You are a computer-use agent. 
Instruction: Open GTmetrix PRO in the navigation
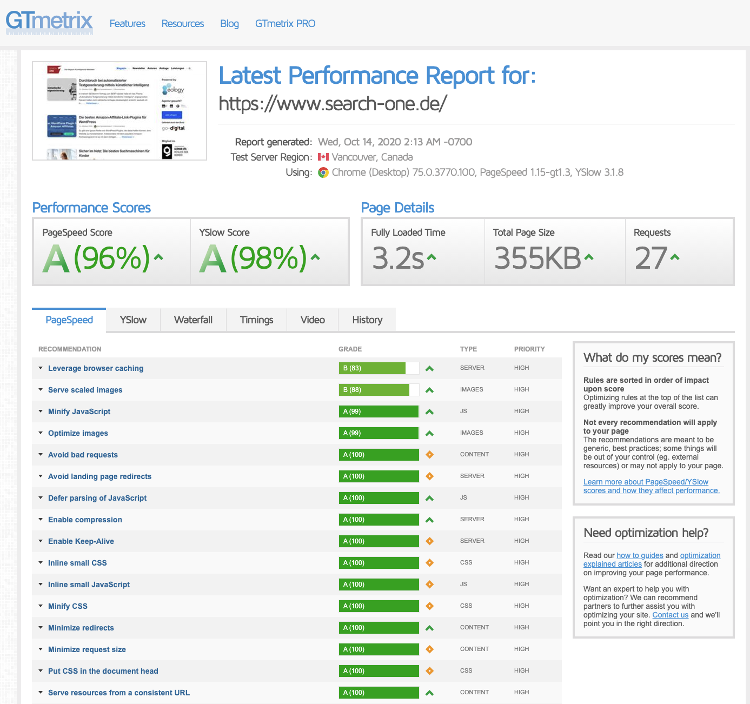click(285, 23)
